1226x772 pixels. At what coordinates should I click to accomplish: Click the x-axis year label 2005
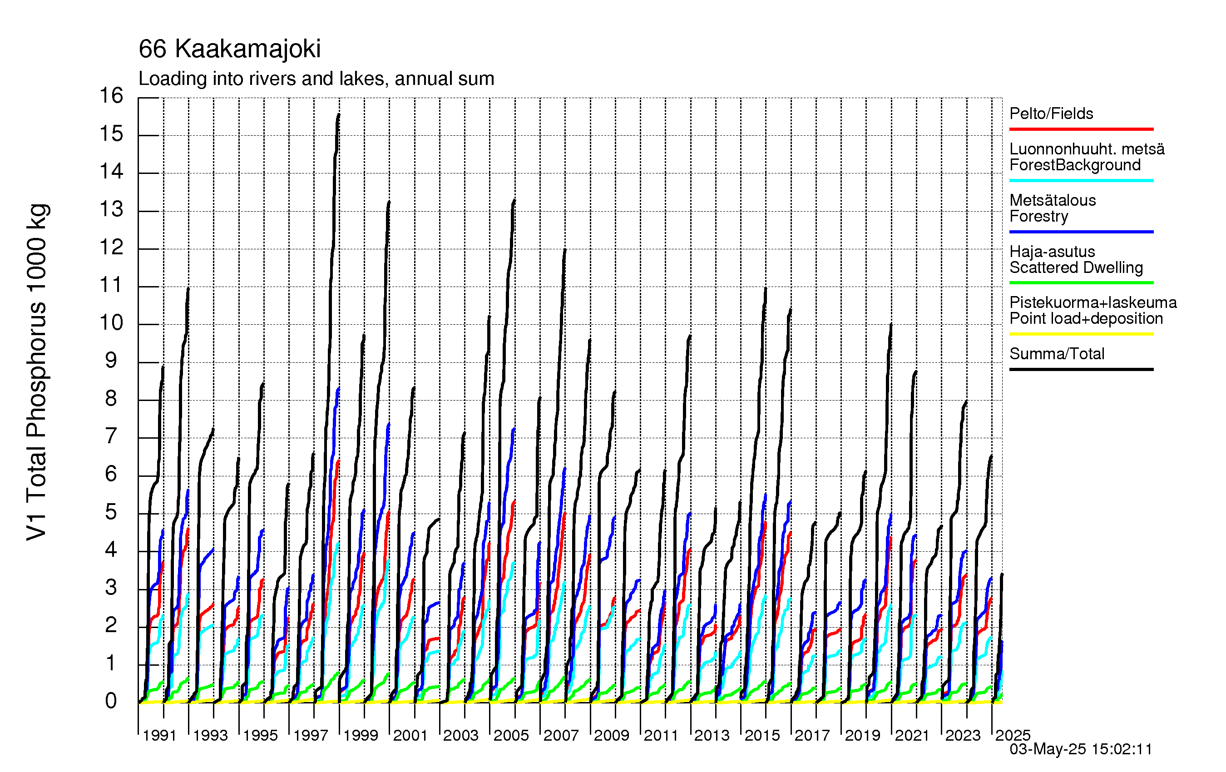[511, 735]
